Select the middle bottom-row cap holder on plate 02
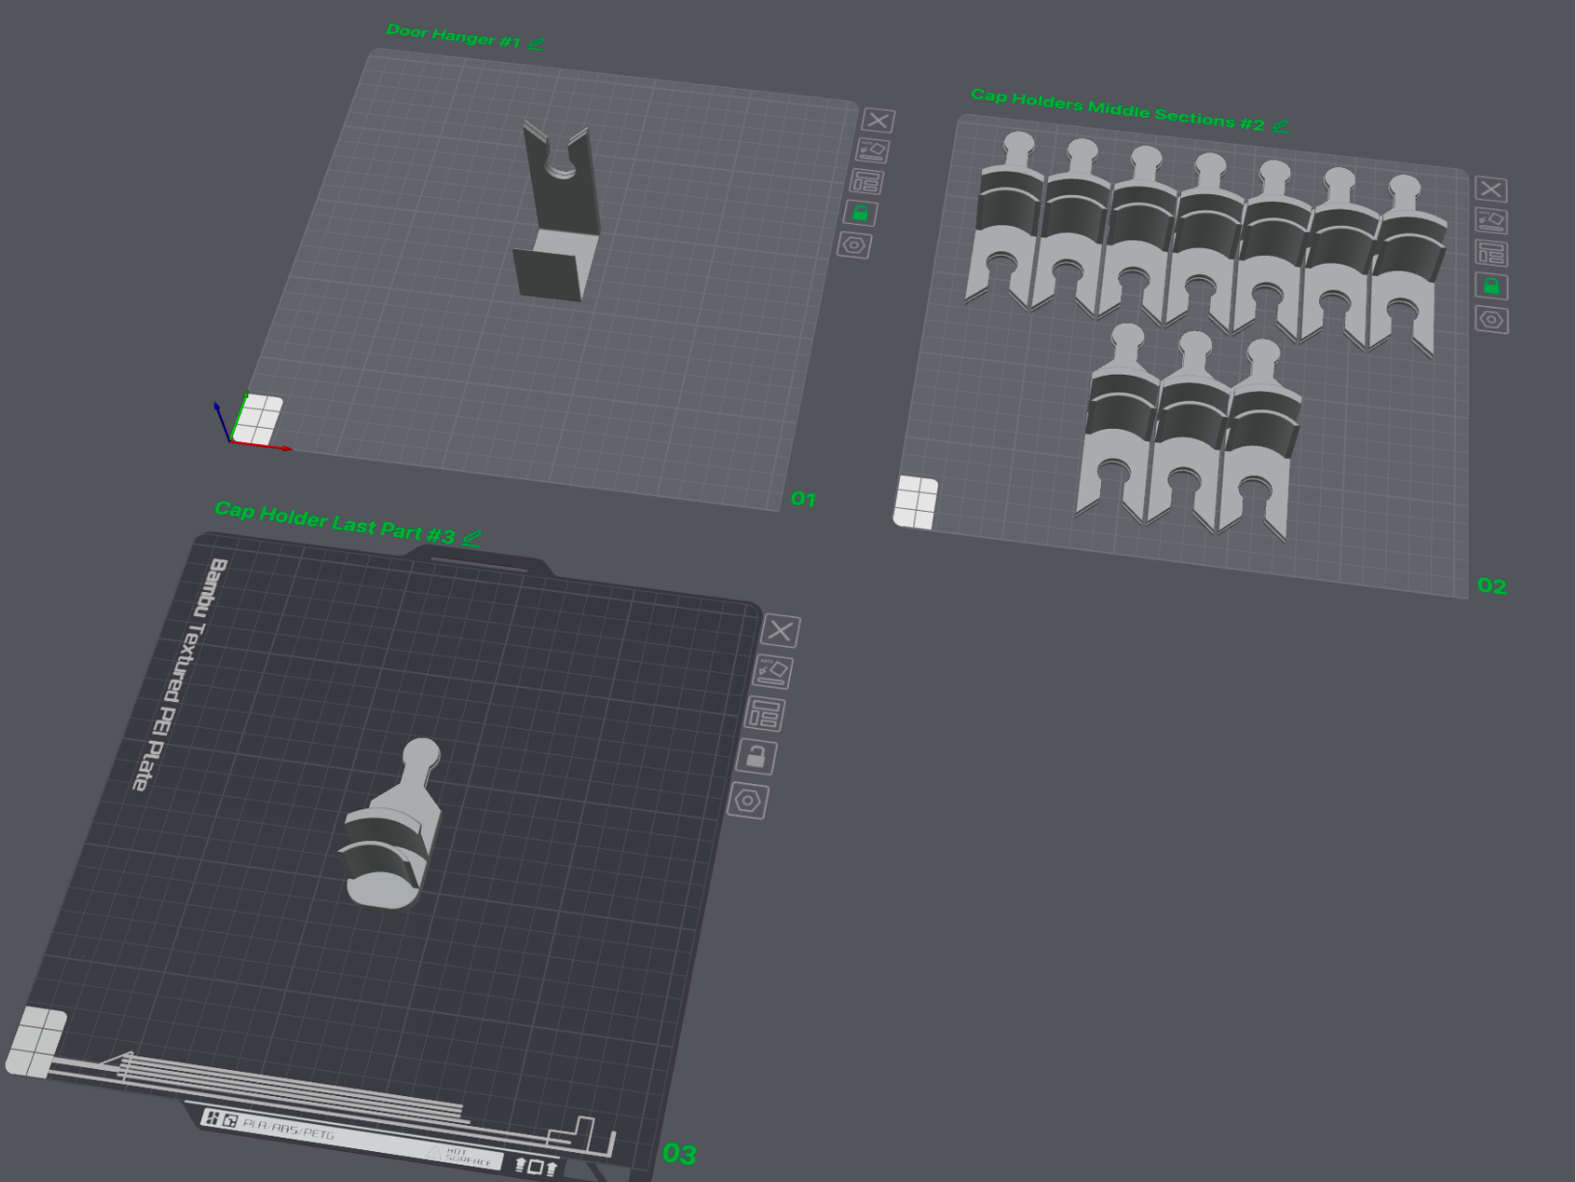 point(1190,425)
